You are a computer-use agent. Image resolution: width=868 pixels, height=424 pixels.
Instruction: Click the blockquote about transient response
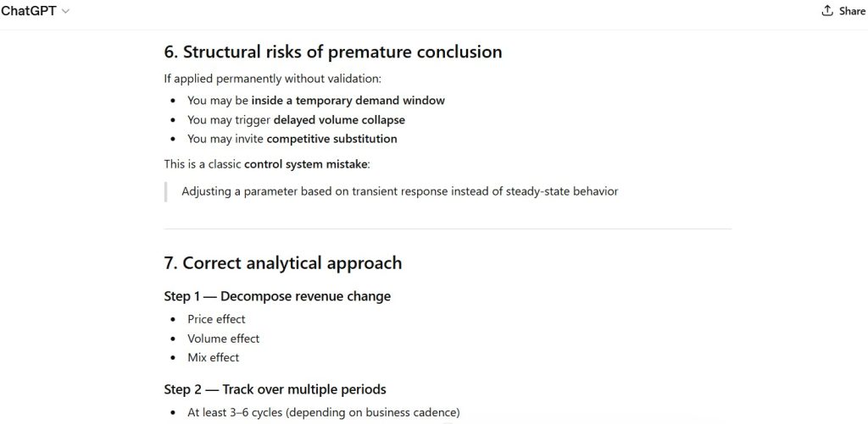coord(399,191)
